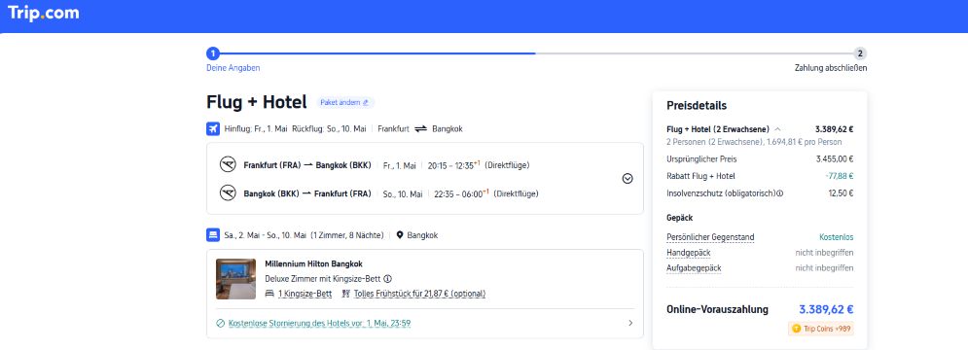Image resolution: width=968 pixels, height=350 pixels.
Task: Click the blue bed hotel icon
Action: pyautogui.click(x=213, y=235)
